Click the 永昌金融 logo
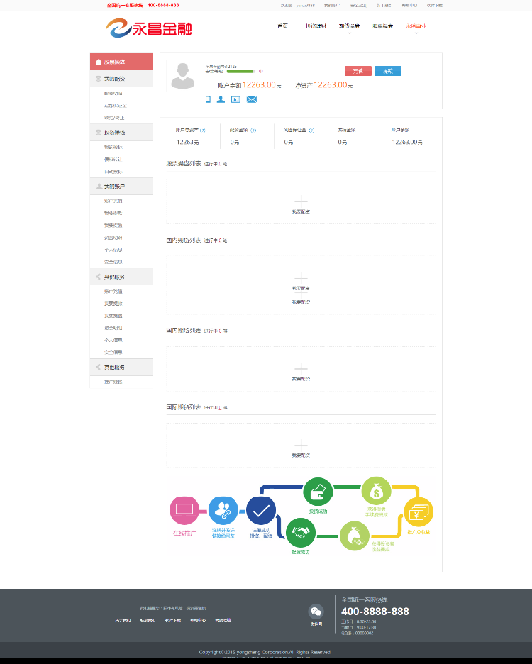Image resolution: width=532 pixels, height=664 pixels. 149,28
